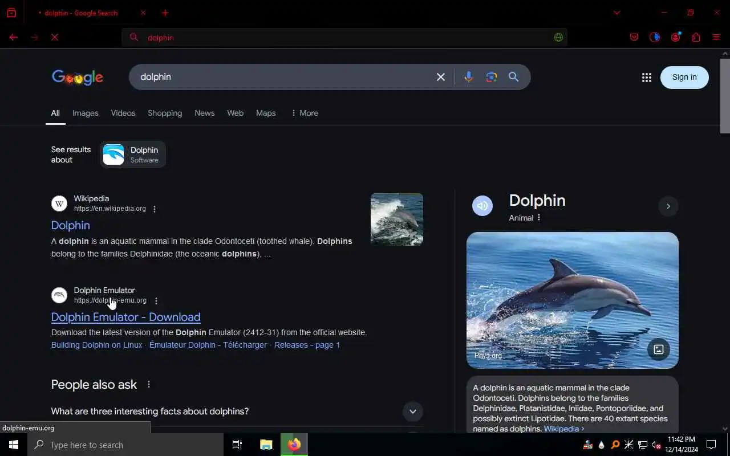Open File Explorer from the taskbar
The height and width of the screenshot is (456, 730).
point(266,445)
